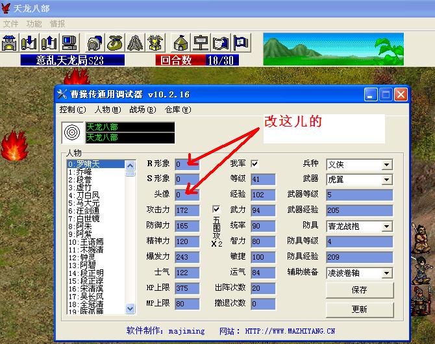Open the 人物 menu in debugger
Viewport: 435px width, 344px height.
pos(106,110)
